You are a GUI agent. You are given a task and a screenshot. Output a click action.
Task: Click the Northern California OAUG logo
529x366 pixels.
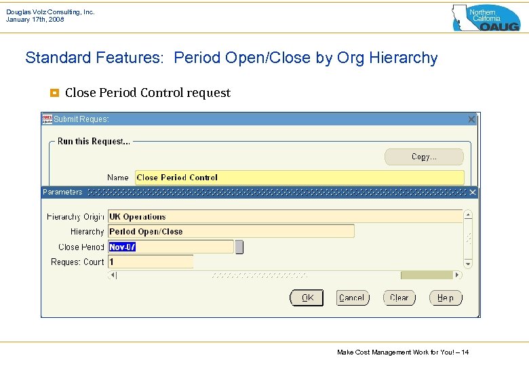pos(486,18)
